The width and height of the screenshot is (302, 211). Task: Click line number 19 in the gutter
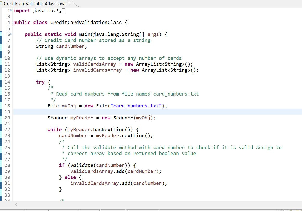click(x=7, y=112)
